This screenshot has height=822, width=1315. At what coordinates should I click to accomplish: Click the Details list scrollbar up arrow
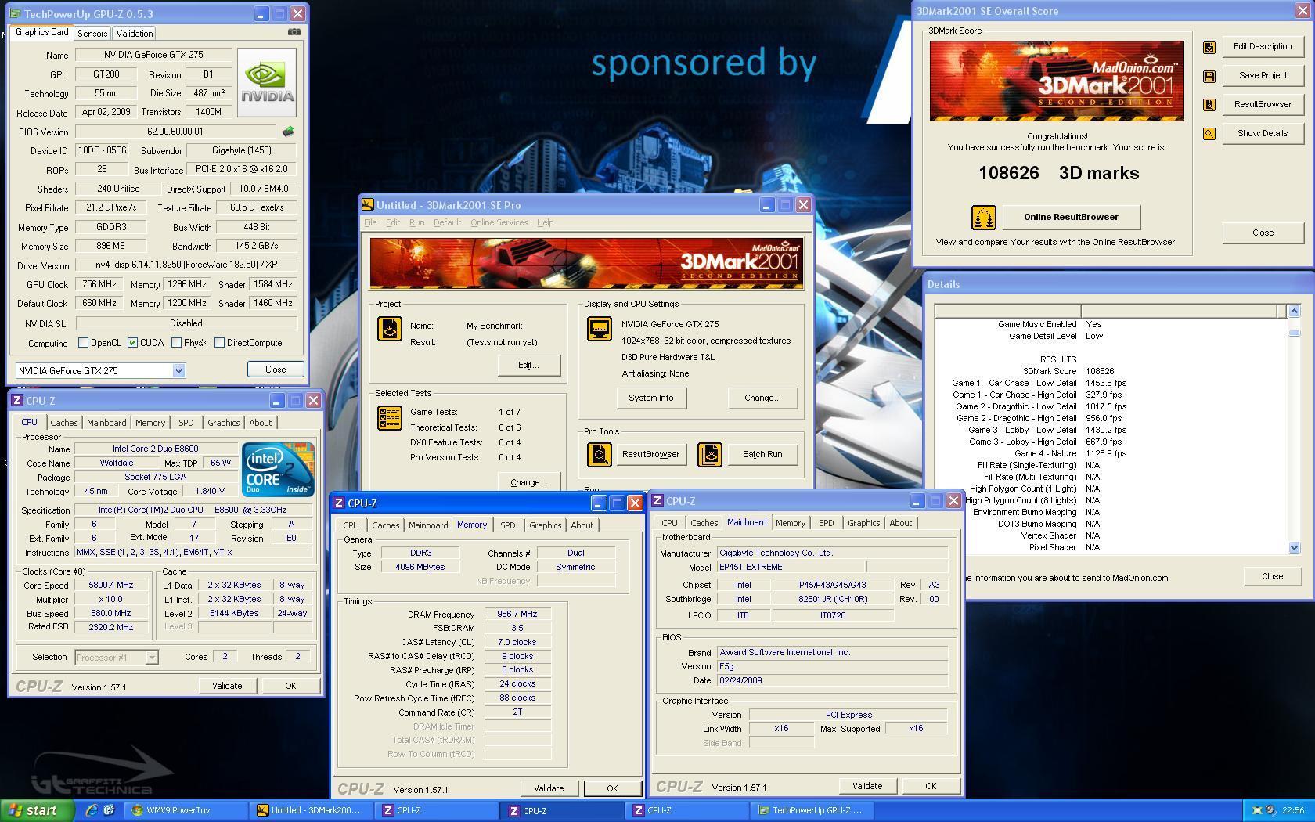[x=1294, y=311]
